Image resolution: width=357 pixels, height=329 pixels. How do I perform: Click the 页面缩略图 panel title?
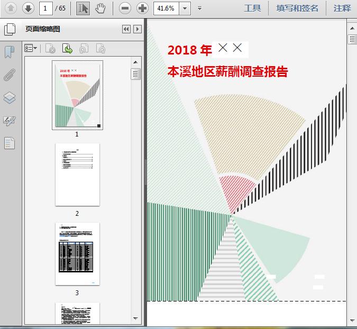(x=43, y=29)
